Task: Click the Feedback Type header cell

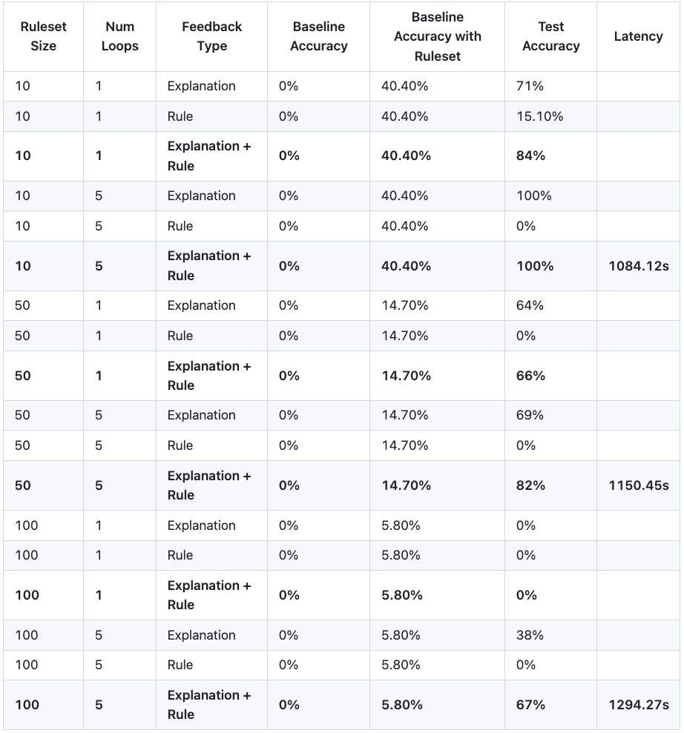Action: point(212,36)
